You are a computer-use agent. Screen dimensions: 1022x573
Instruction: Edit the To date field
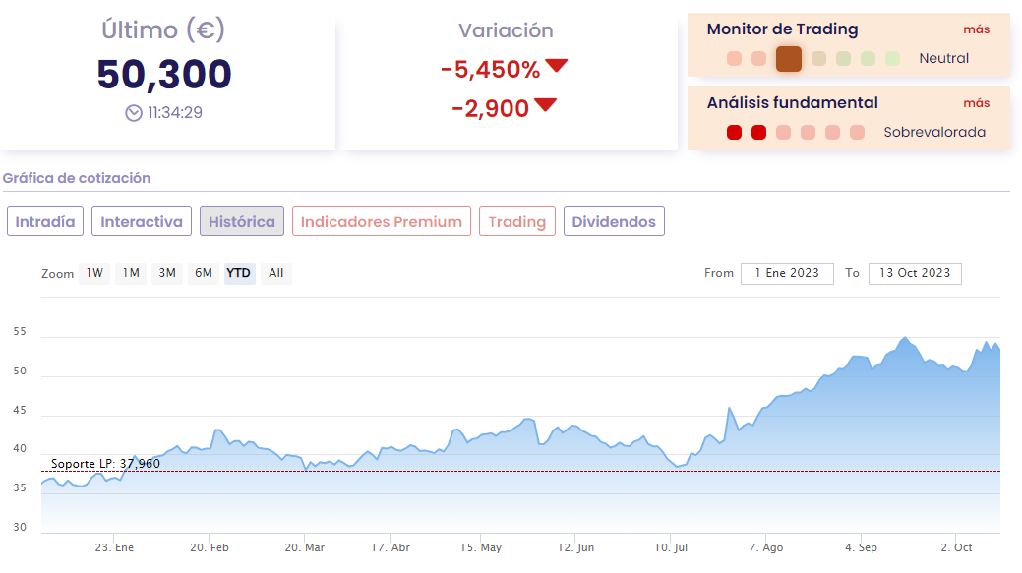pyautogui.click(x=915, y=273)
